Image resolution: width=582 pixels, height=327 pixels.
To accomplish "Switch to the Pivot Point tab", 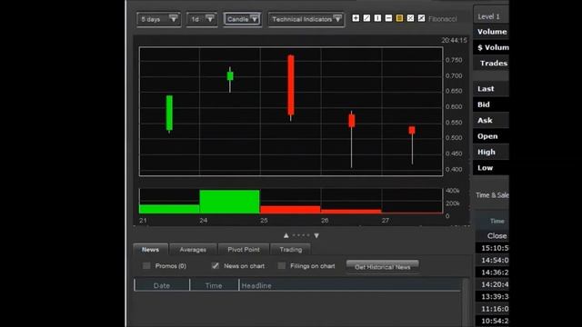I will (x=244, y=250).
